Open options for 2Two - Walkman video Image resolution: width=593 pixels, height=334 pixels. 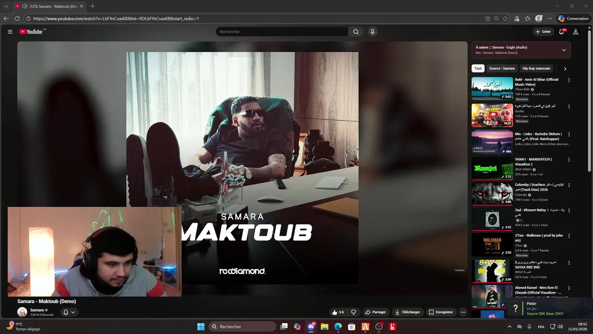(569, 236)
